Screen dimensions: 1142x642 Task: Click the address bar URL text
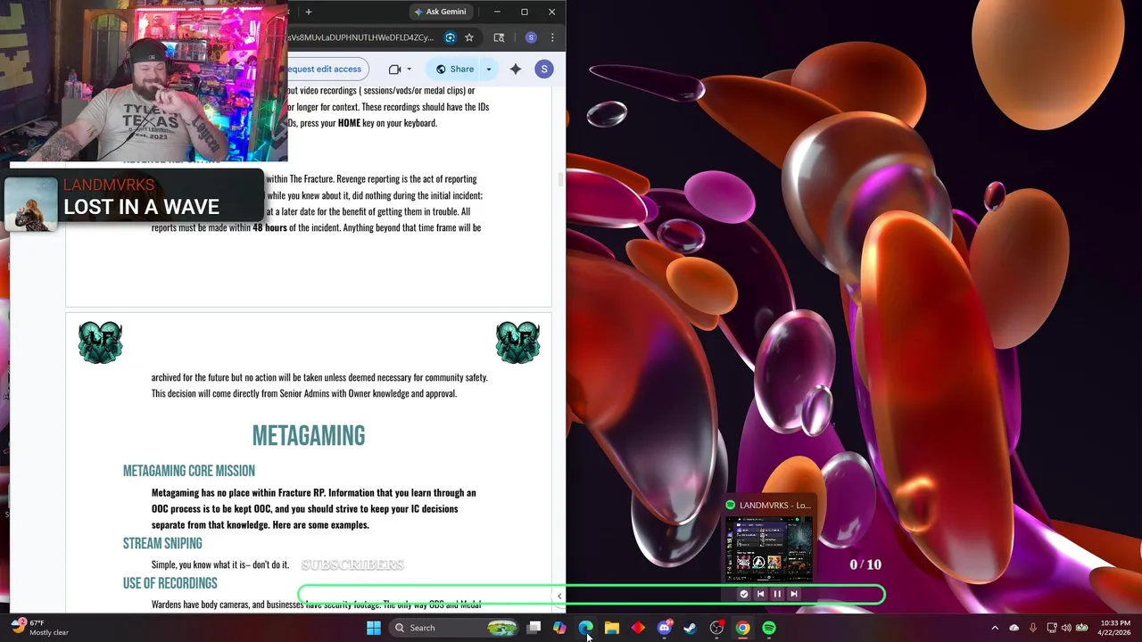tap(360, 37)
